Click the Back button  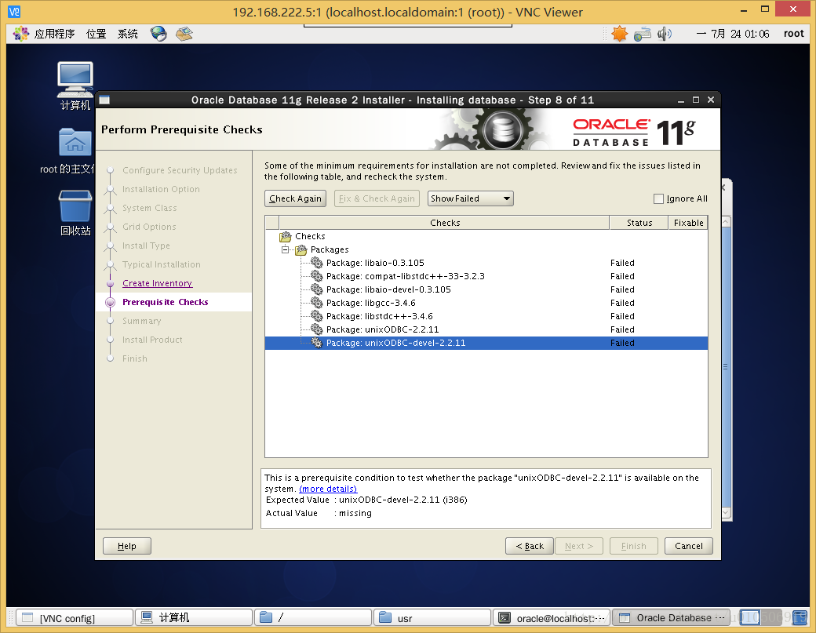(x=530, y=546)
